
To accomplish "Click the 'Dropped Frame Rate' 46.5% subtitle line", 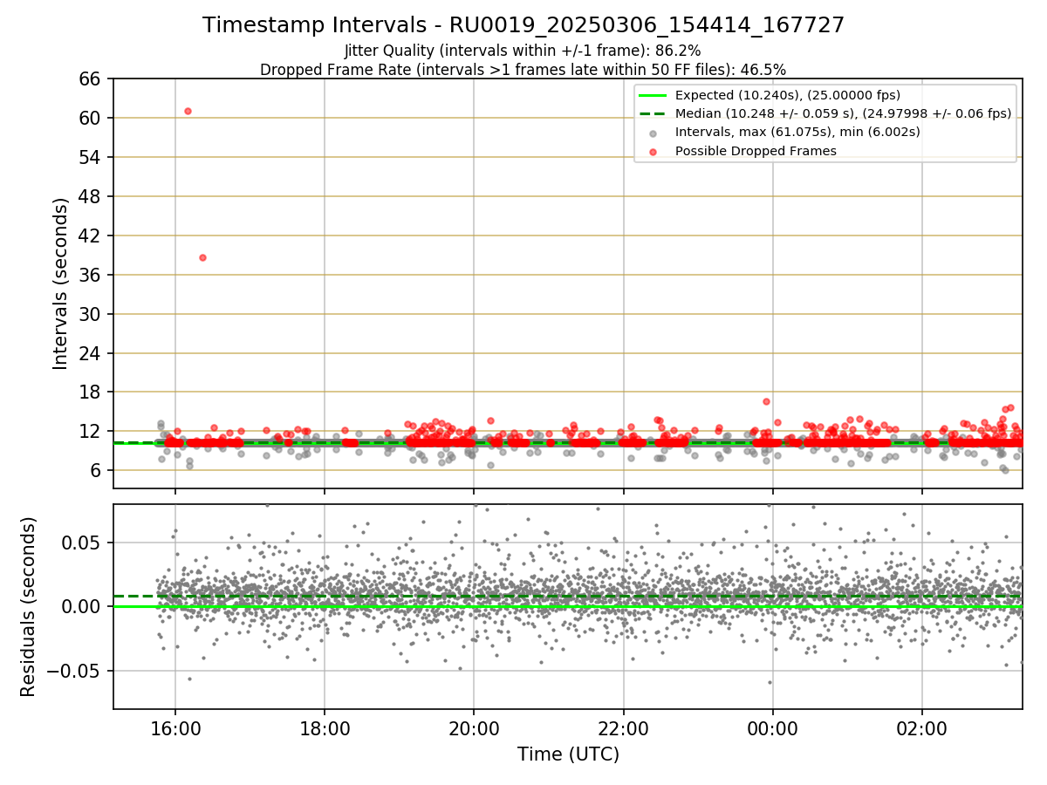I will pos(523,70).
